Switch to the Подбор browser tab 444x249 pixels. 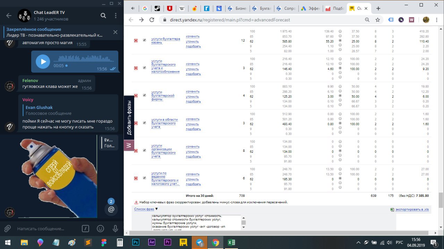[334, 9]
